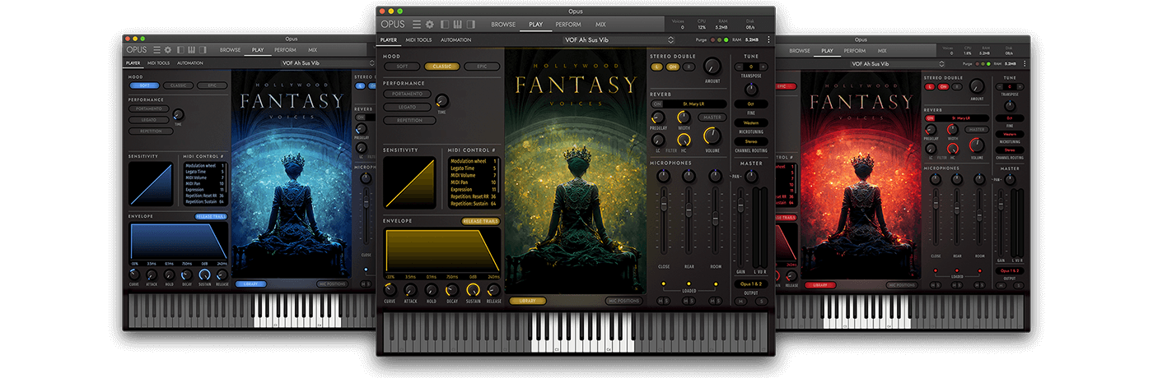Click envelope Release knob in center window
This screenshot has height=378, width=1153.
493,290
